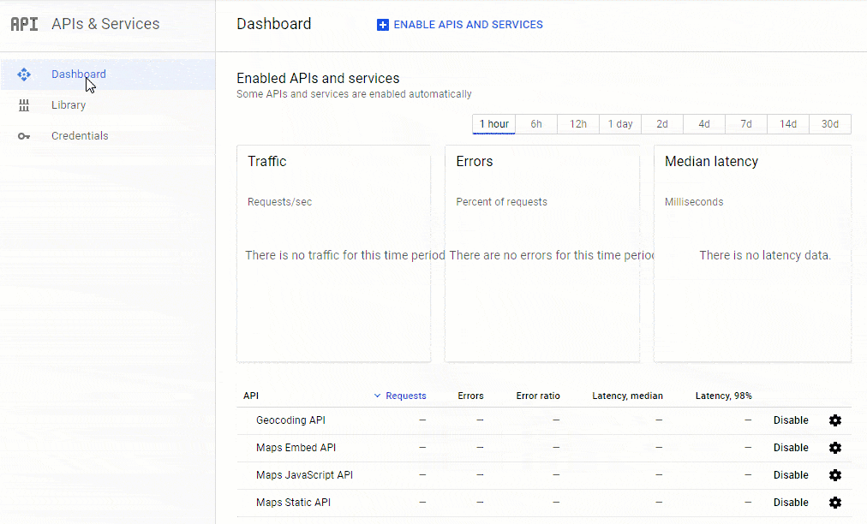The image size is (867, 524).
Task: Click the Library grid icon
Action: (24, 105)
